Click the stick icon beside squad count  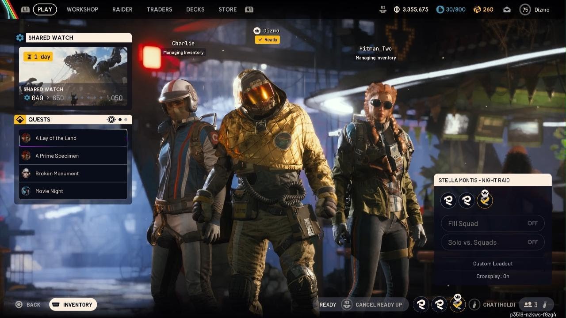click(x=545, y=305)
